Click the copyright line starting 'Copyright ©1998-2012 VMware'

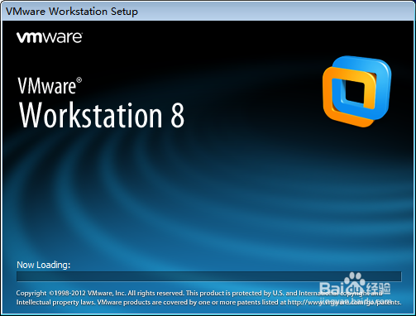[199, 293]
